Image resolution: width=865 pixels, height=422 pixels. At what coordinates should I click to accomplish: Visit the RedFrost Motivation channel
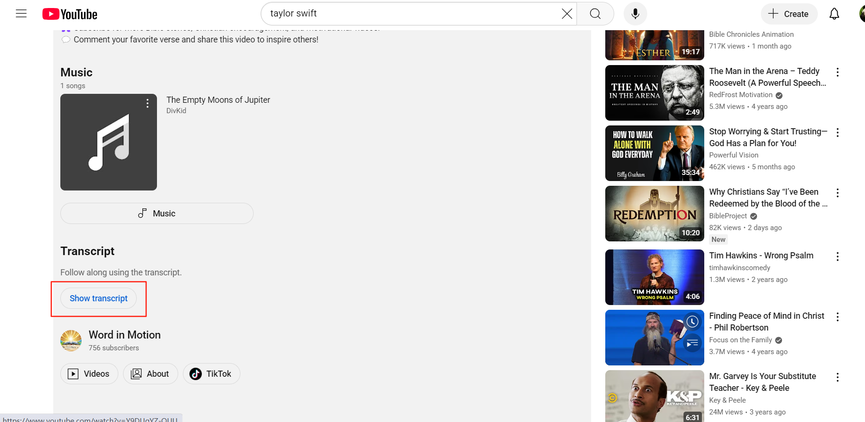point(741,95)
